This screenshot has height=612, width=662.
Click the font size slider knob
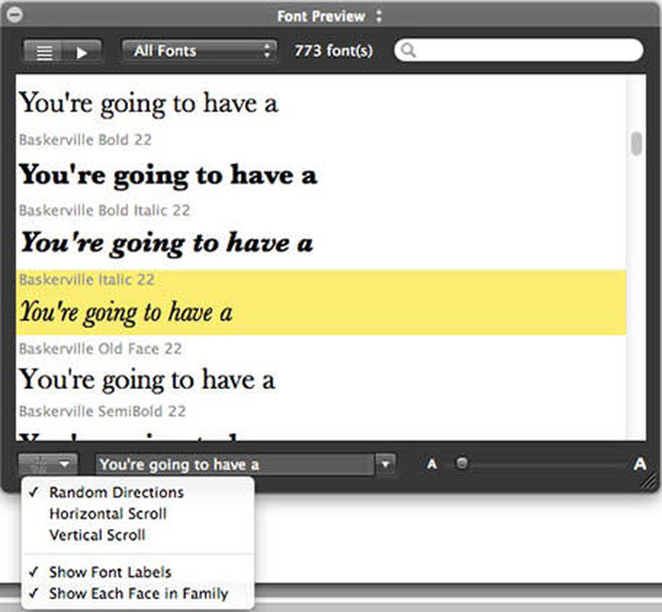463,463
